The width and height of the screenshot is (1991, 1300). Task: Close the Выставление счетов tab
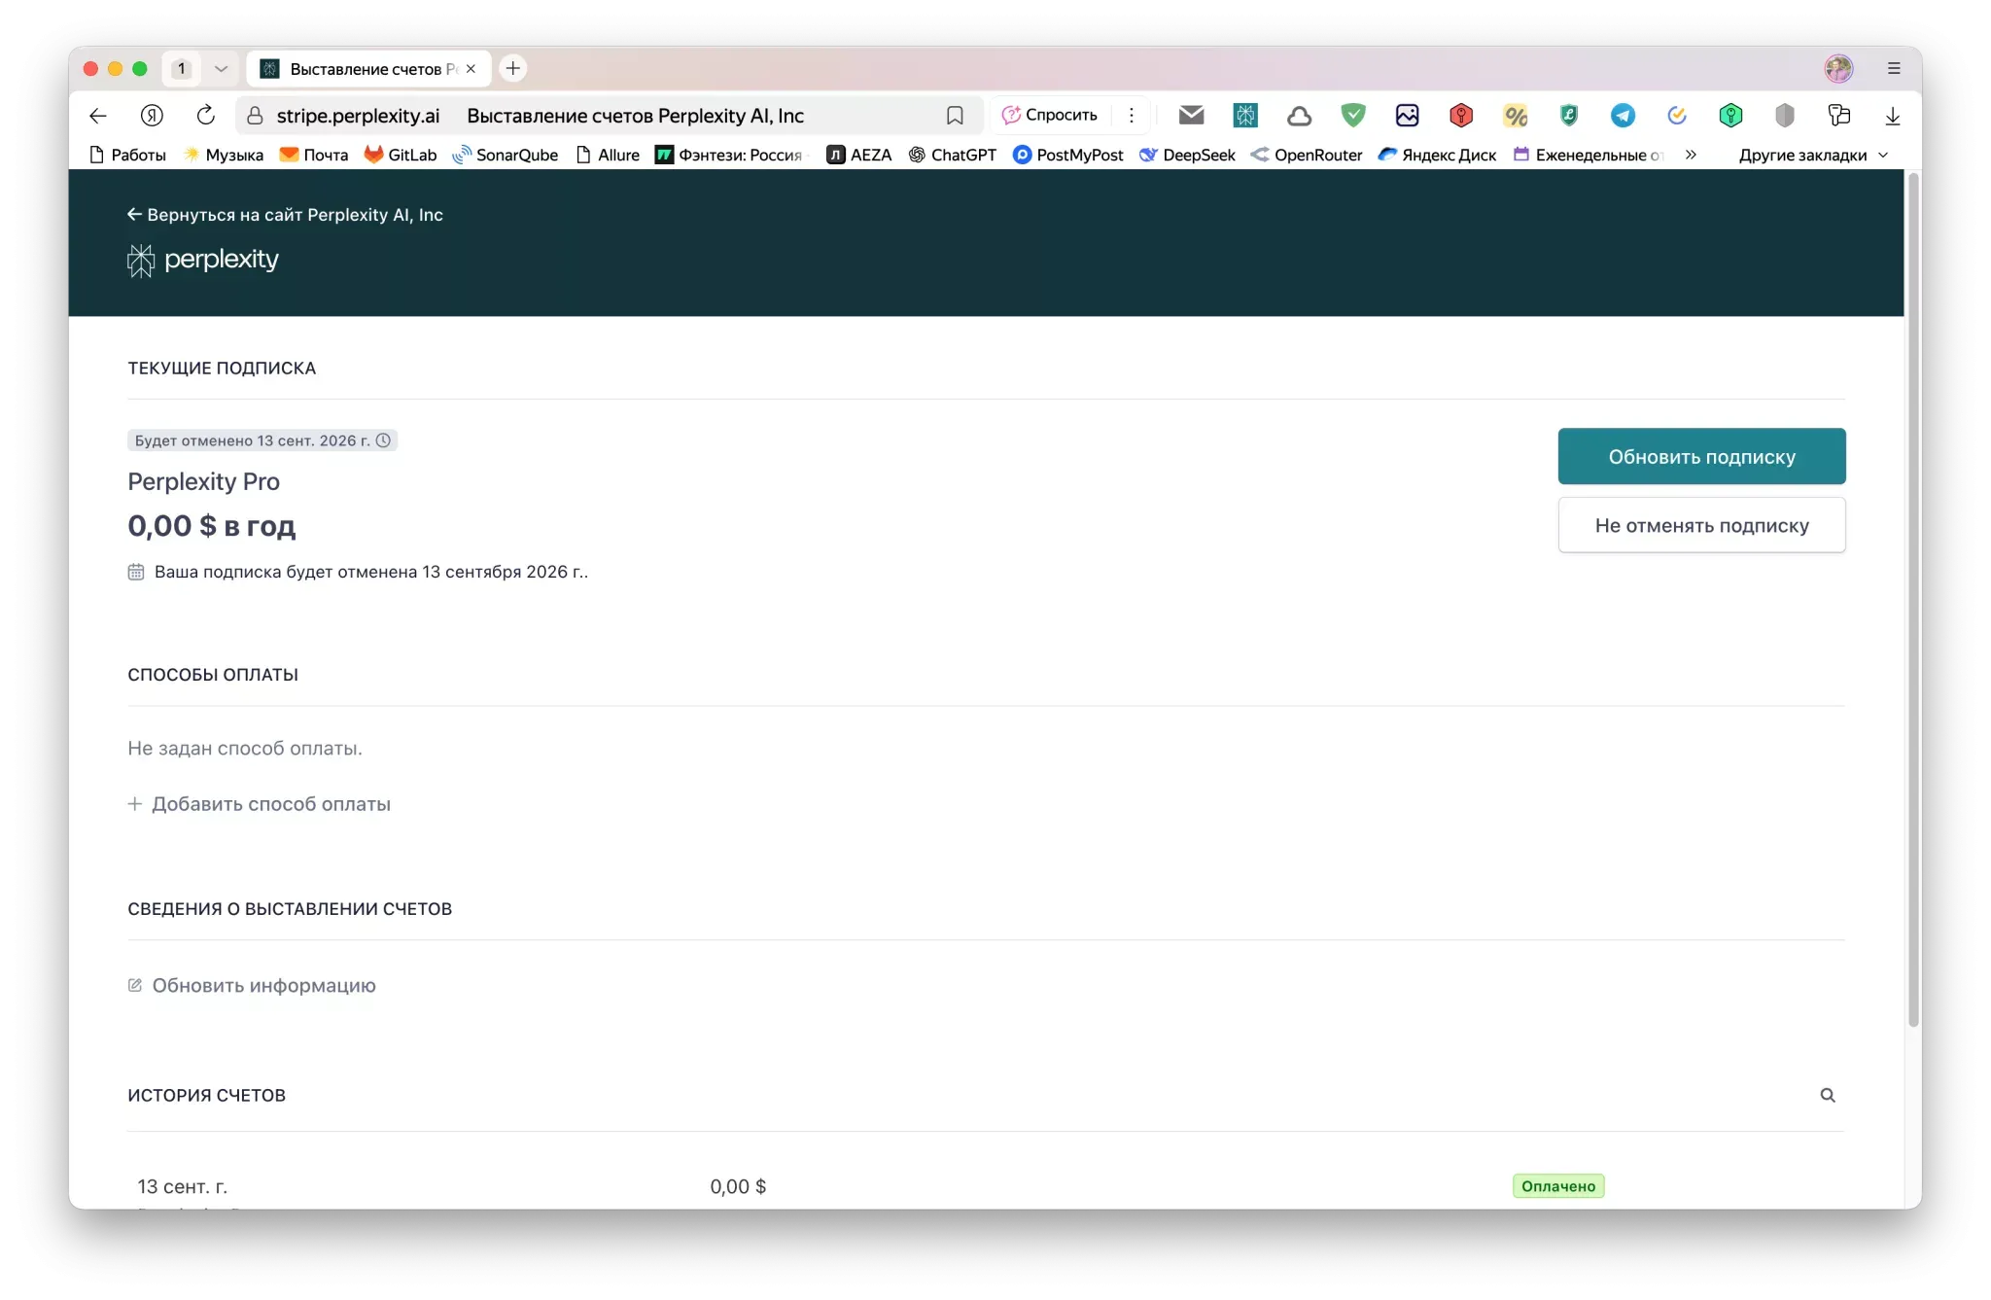click(472, 68)
